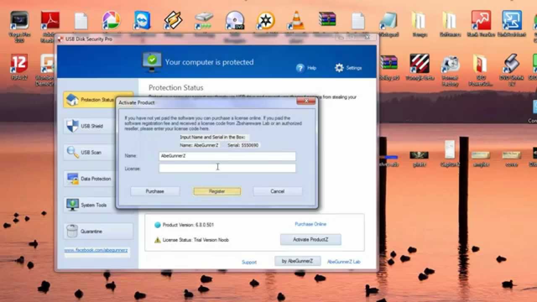Click the by AbeGunnerZ button
The height and width of the screenshot is (302, 537).
(297, 261)
